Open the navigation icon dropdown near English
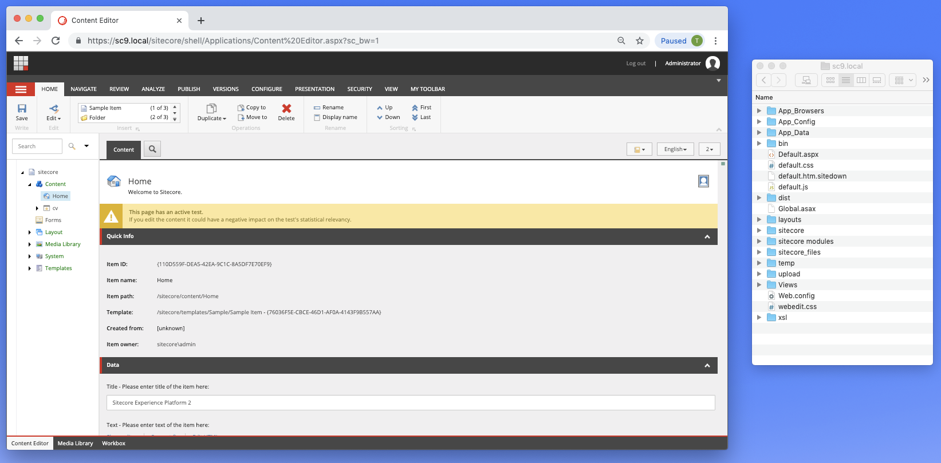The image size is (941, 463). [x=639, y=149]
